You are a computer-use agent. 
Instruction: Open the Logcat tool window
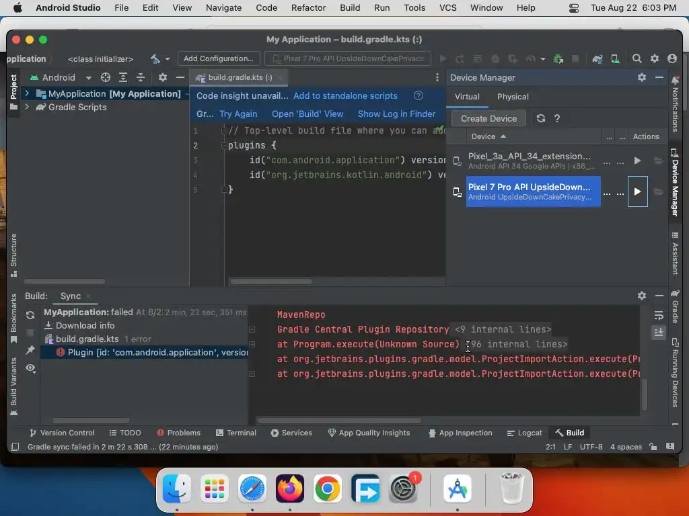pos(524,433)
